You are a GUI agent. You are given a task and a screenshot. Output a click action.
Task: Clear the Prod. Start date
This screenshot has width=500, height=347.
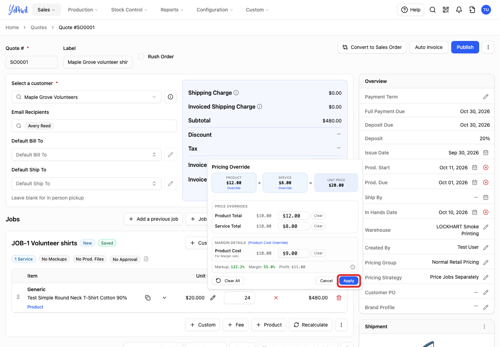(486, 168)
